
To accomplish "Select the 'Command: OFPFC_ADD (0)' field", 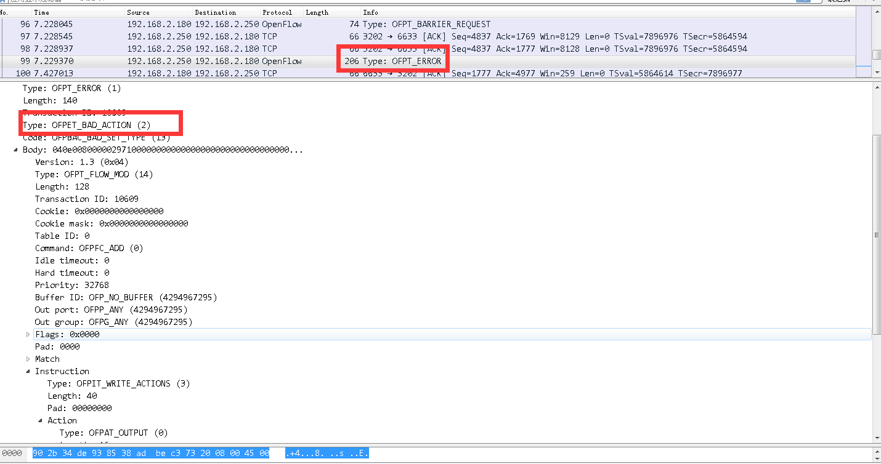I will click(x=89, y=248).
